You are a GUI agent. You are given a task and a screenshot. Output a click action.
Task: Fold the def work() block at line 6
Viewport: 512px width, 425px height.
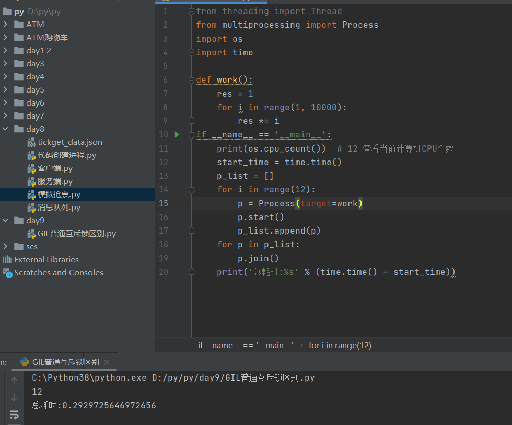click(x=192, y=80)
